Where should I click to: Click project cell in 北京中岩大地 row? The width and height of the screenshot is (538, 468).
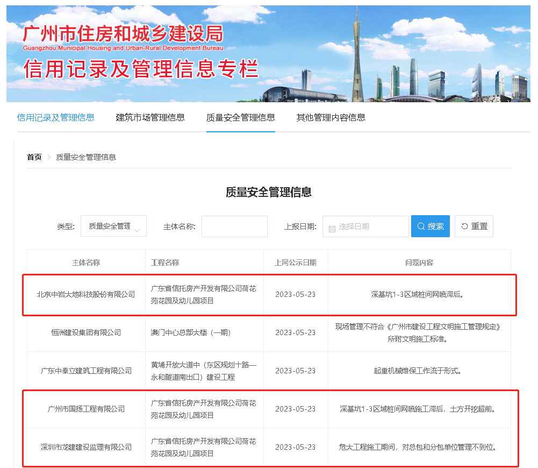[204, 295]
